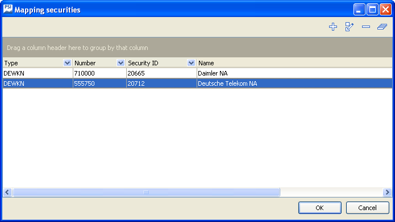Select the Deutsche Telekom NA row
Viewport: 395px width, 222px height.
point(198,83)
